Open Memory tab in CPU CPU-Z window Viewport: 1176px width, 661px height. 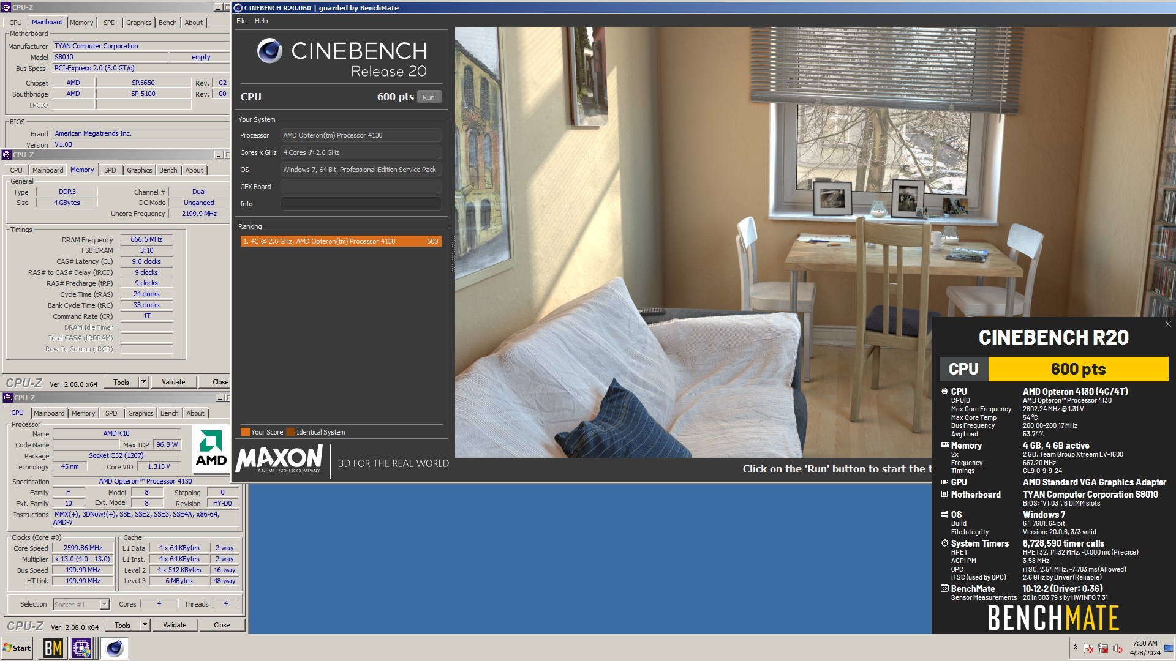point(83,413)
